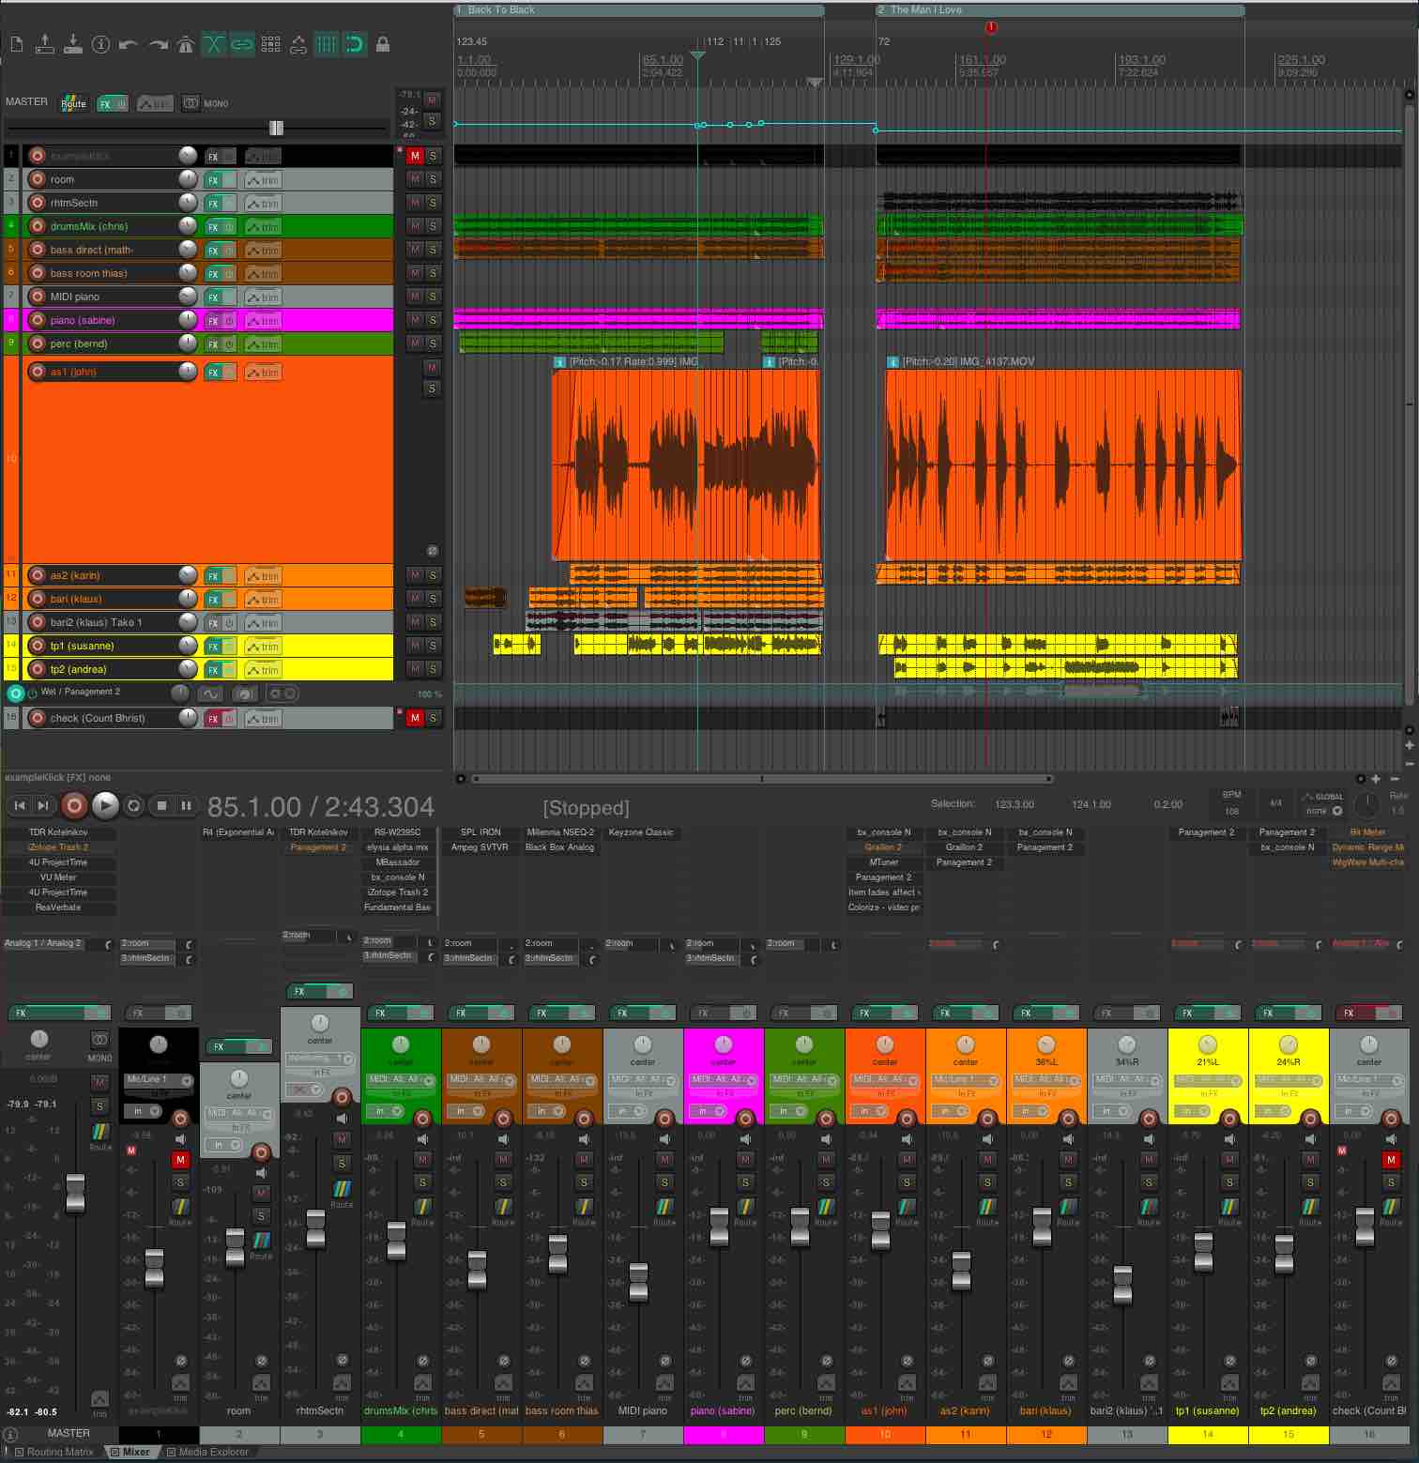The image size is (1419, 1463).
Task: Click the FX button on perc (bernd) track
Action: tap(213, 344)
